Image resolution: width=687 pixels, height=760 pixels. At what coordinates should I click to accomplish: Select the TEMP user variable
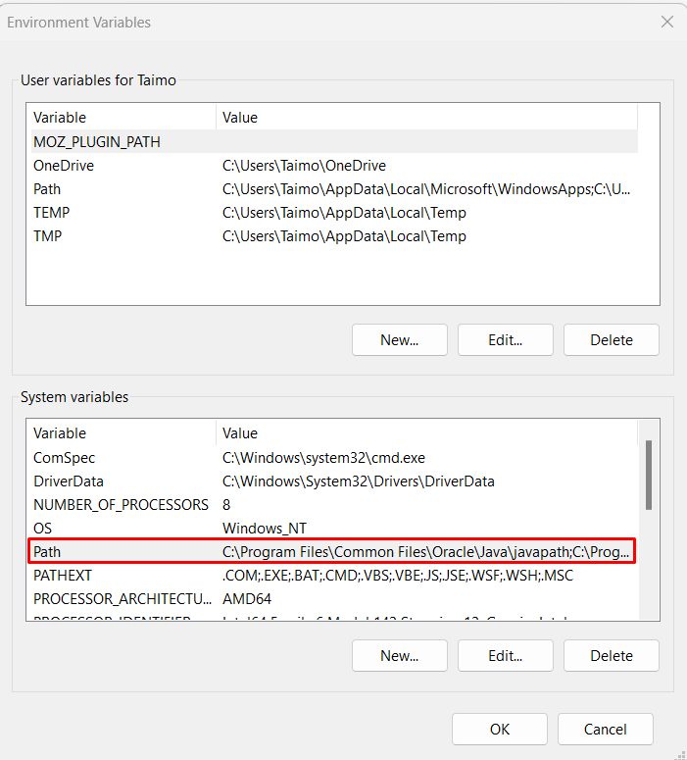click(334, 212)
